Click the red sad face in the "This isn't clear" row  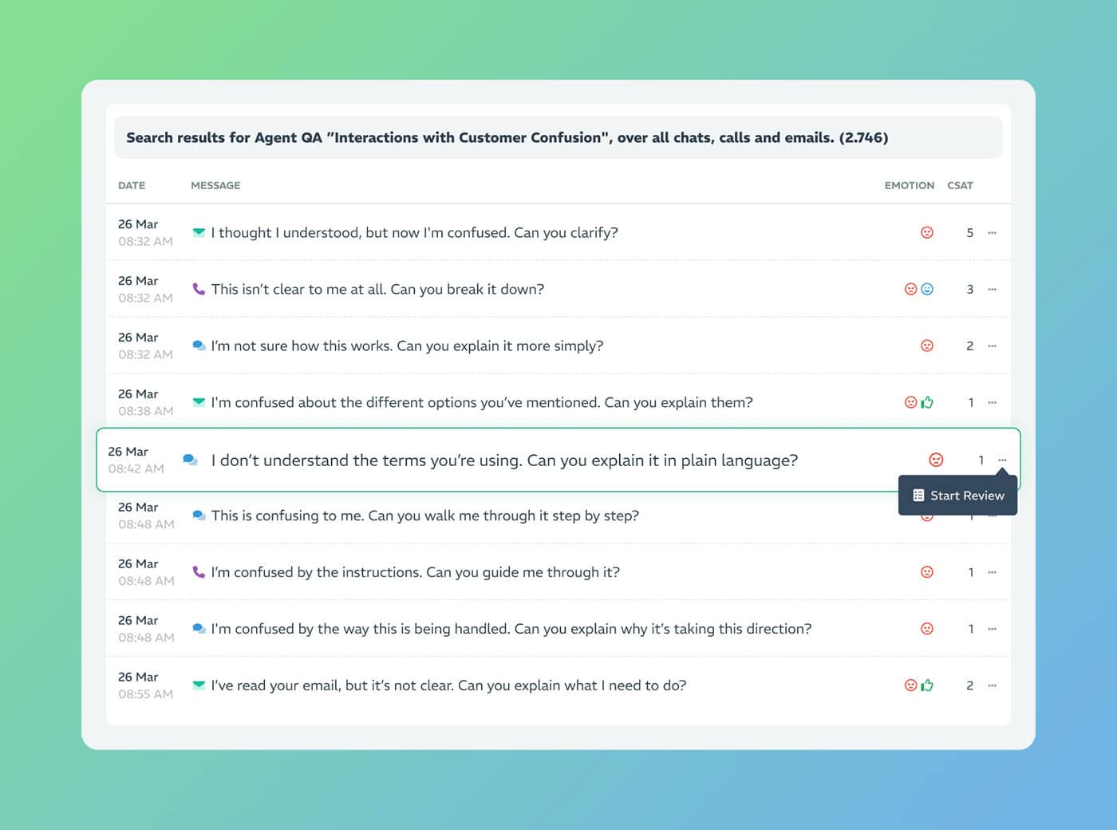coord(910,289)
